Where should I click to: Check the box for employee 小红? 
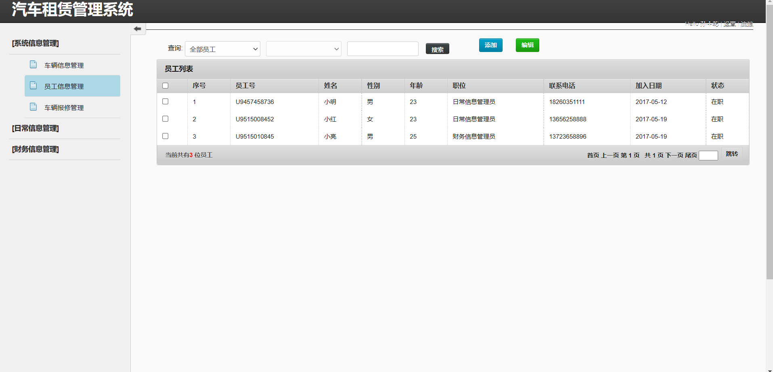click(x=165, y=118)
